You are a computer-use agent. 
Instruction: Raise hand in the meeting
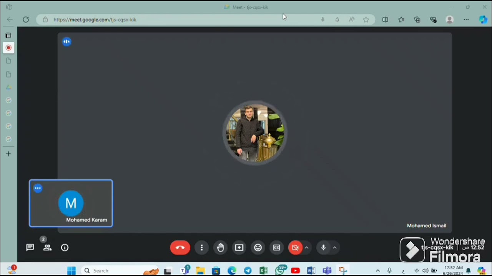tap(220, 248)
